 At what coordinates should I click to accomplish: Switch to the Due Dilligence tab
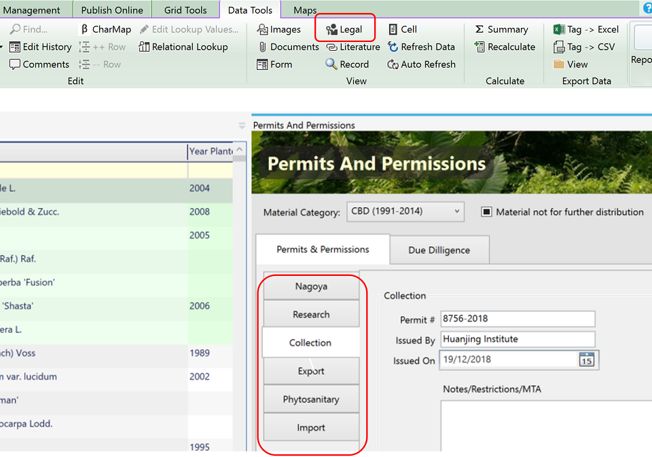pos(439,250)
